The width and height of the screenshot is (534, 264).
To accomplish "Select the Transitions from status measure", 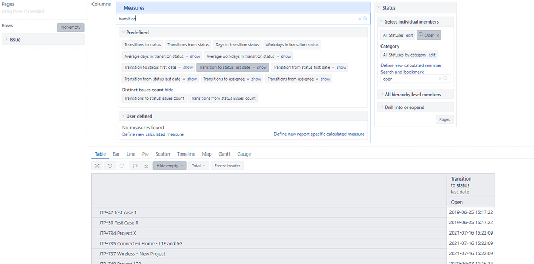I will coord(188,45).
